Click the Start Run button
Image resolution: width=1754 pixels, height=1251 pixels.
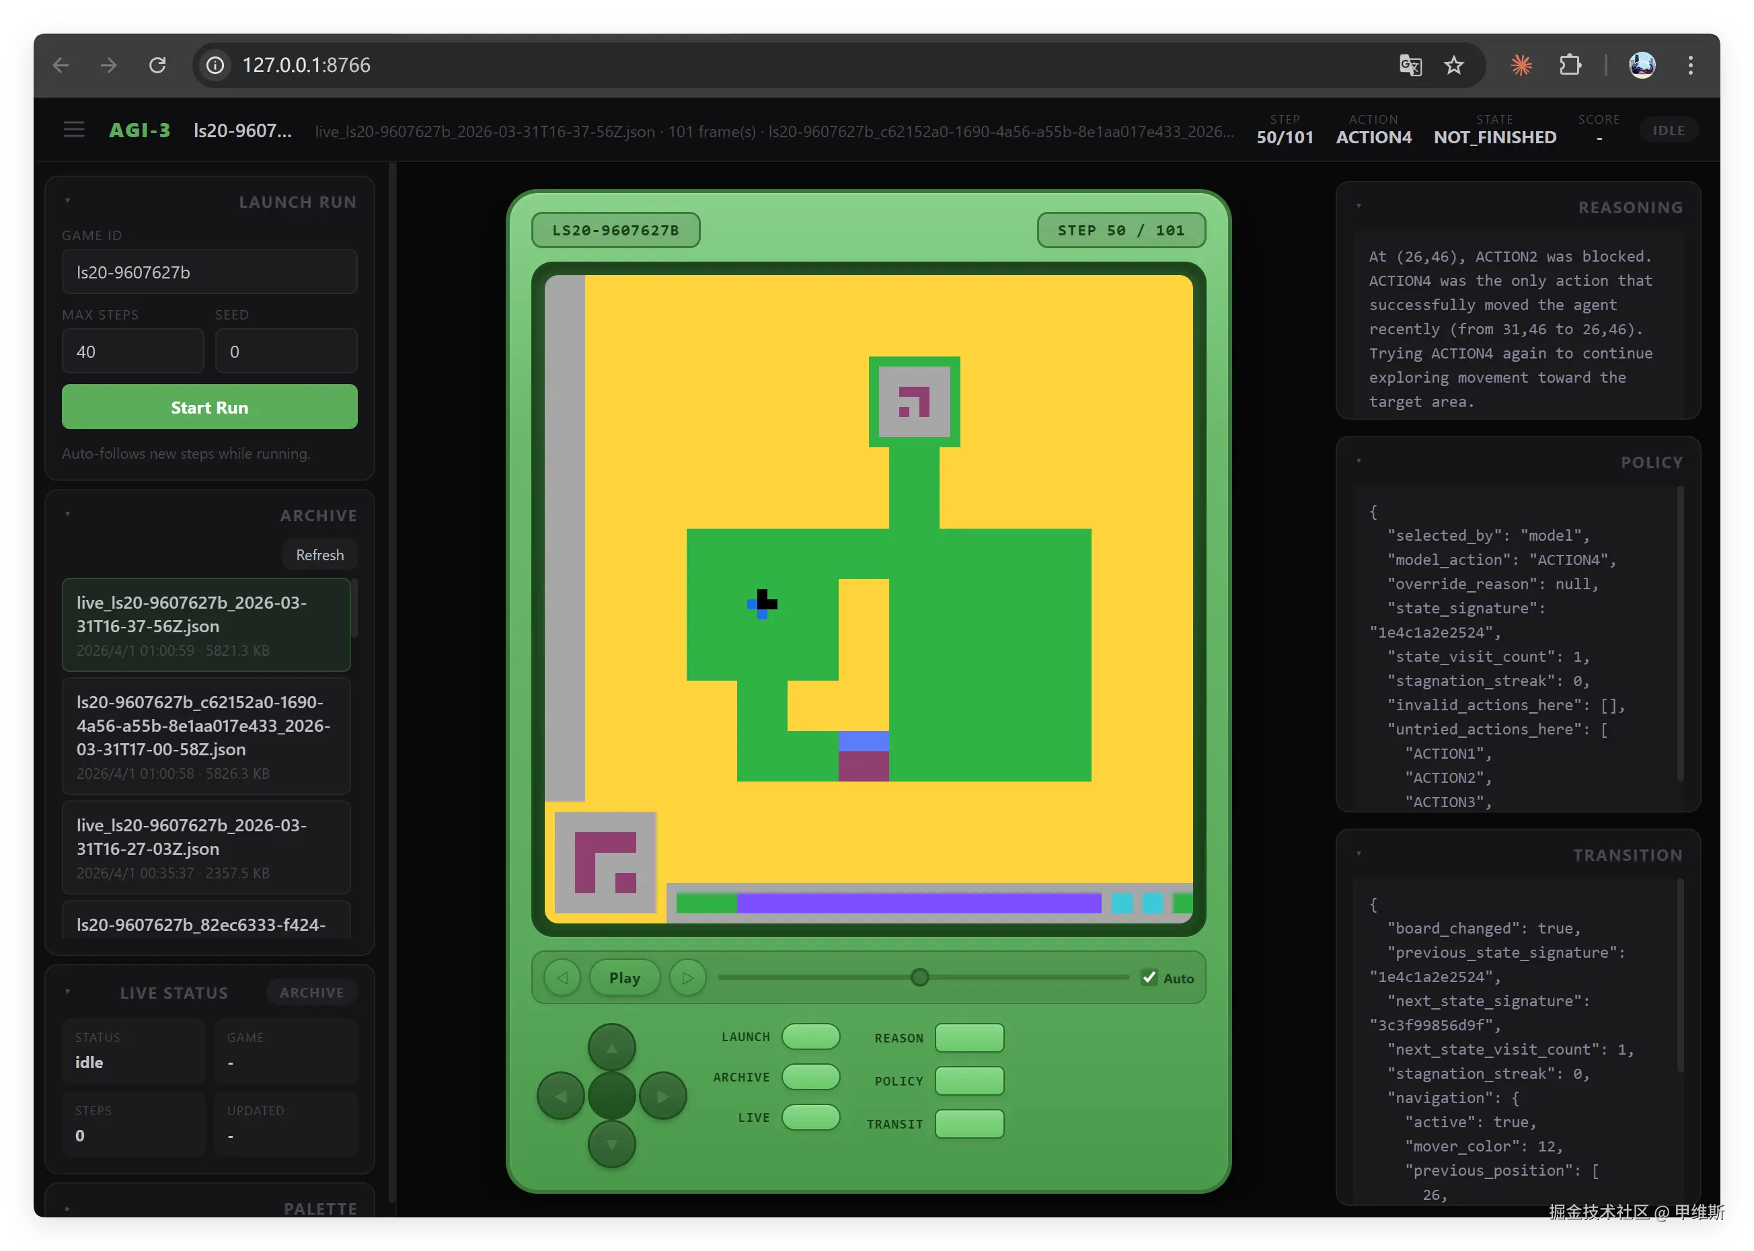[x=210, y=407]
